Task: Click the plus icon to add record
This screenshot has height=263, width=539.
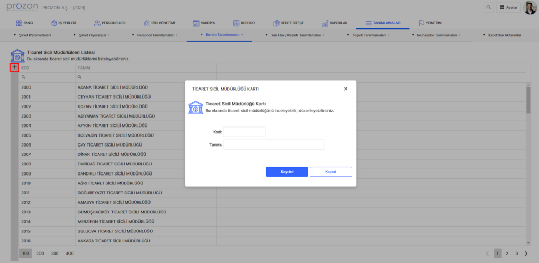Action: pos(15,67)
